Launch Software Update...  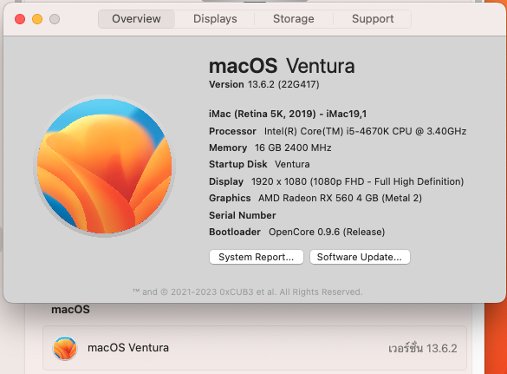360,257
